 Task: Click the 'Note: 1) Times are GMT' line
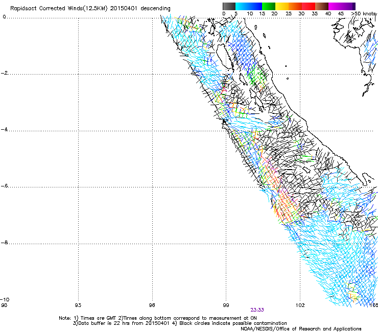tap(158, 318)
